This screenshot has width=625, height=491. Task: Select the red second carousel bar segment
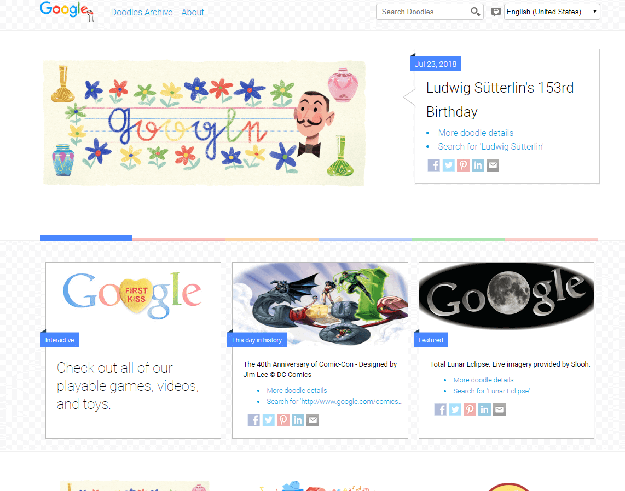tap(178, 239)
